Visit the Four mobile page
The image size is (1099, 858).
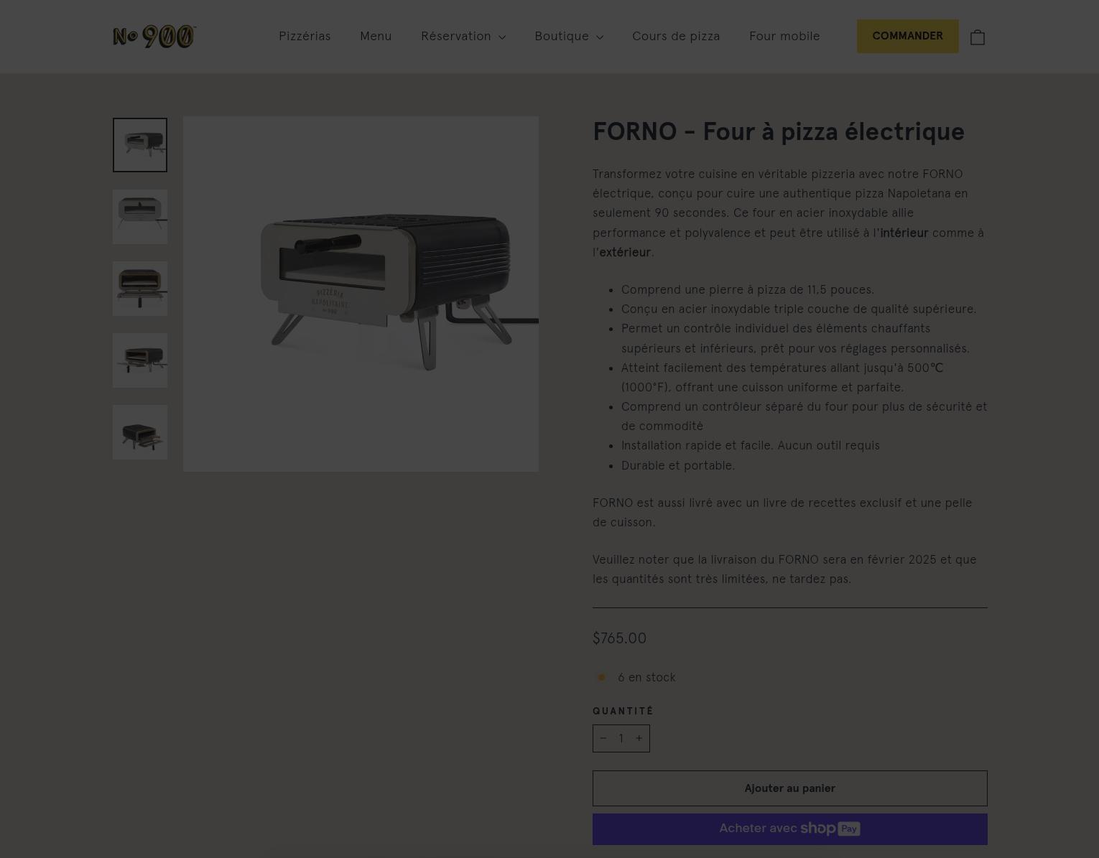pos(784,37)
